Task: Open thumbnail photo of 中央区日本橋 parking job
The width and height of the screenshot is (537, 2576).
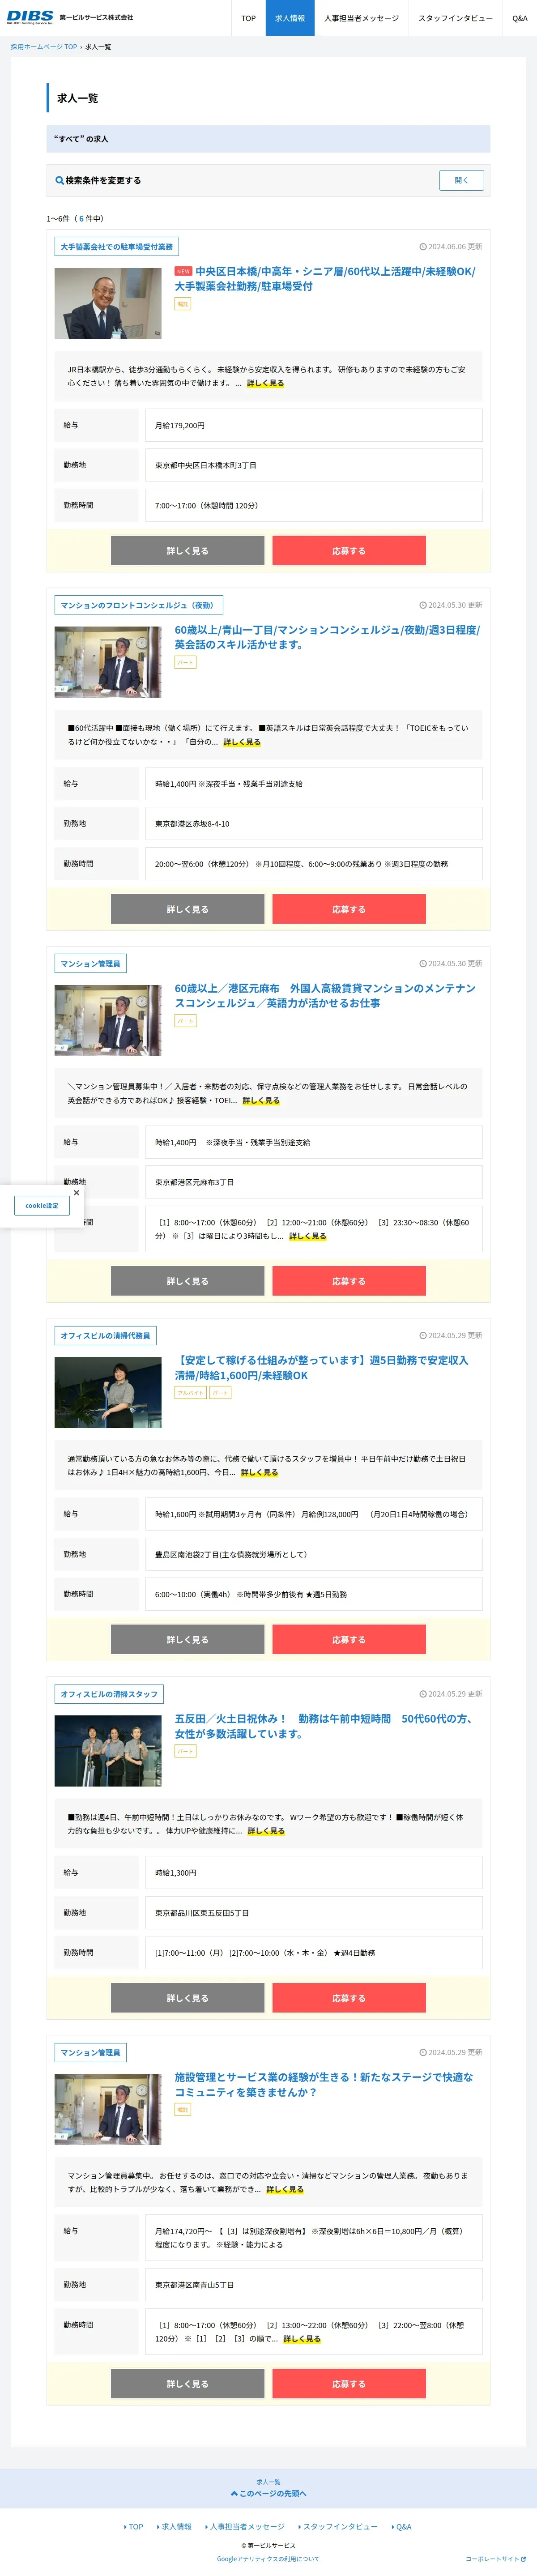Action: pos(107,304)
